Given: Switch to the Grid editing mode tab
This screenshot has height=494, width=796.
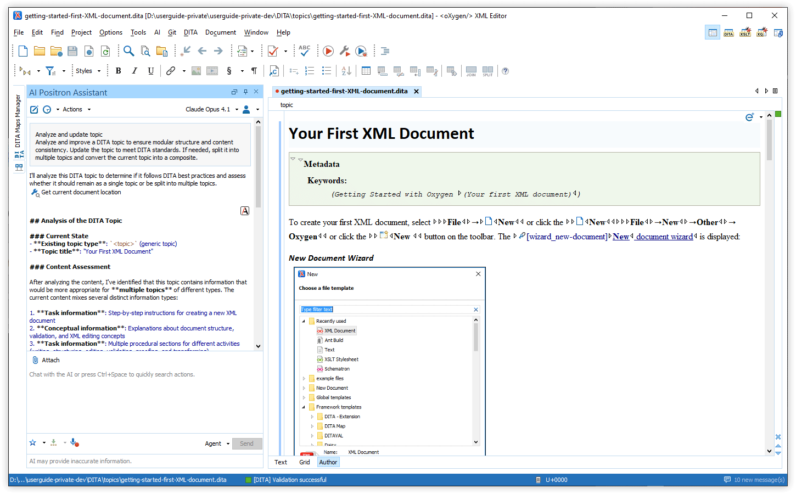Looking at the screenshot, I should pos(305,462).
